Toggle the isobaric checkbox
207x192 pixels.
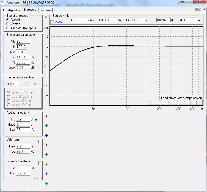(x=27, y=84)
